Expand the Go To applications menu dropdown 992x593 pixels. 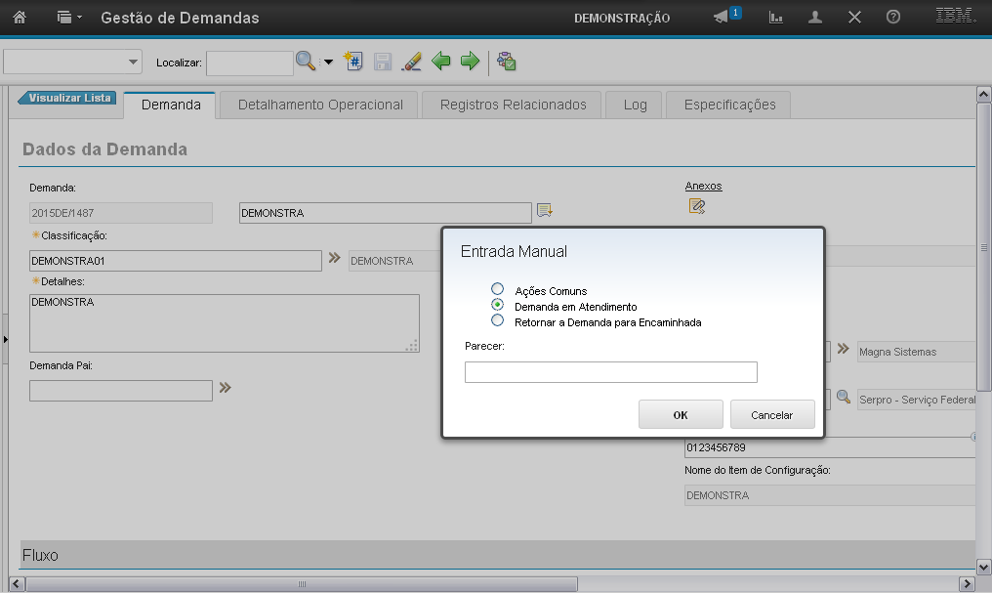click(68, 18)
